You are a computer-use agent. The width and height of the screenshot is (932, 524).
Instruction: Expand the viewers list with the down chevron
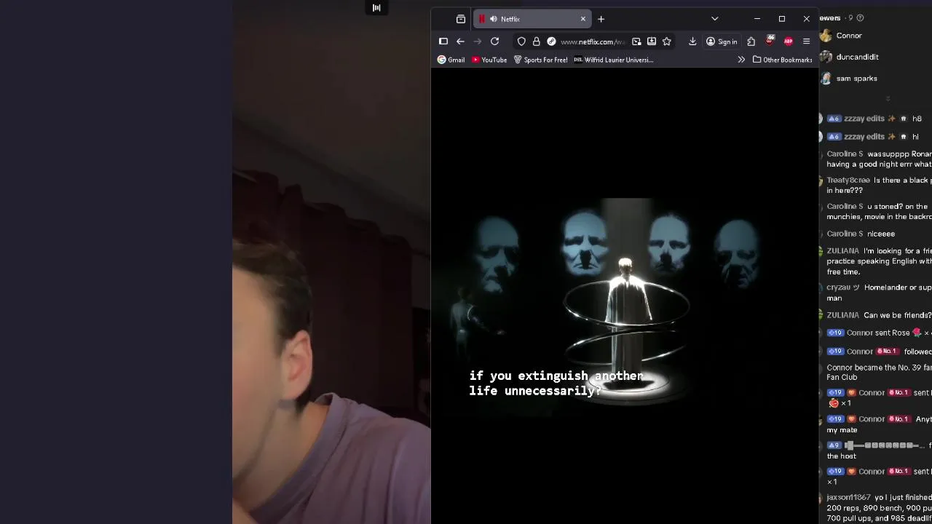pos(888,98)
